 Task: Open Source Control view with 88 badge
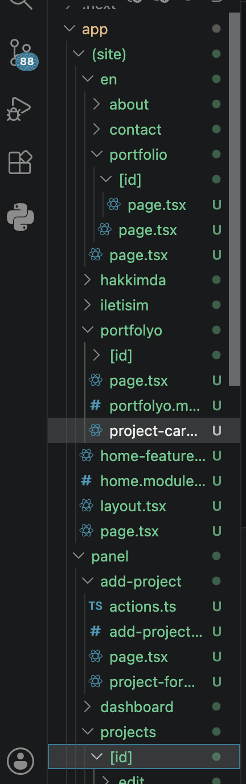(x=21, y=54)
